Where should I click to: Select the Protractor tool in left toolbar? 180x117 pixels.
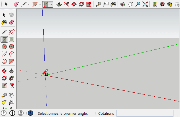tap(4, 102)
